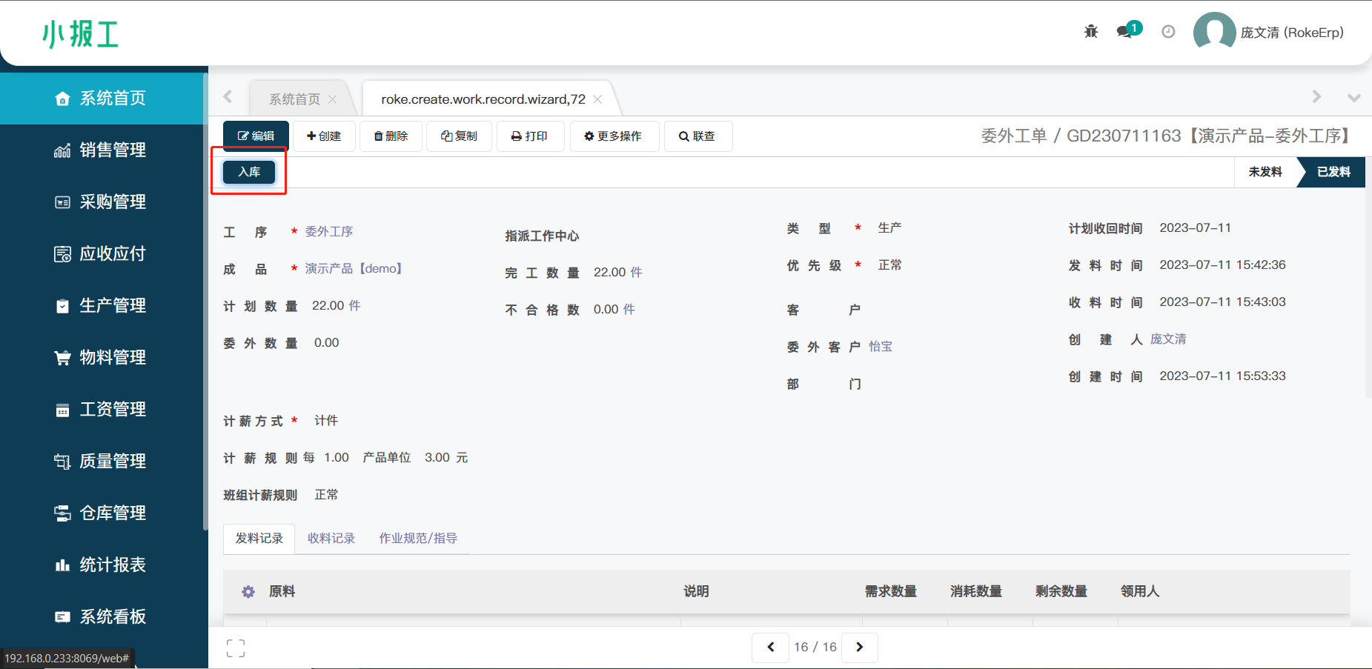Click the clock activity icon in header

(1168, 31)
